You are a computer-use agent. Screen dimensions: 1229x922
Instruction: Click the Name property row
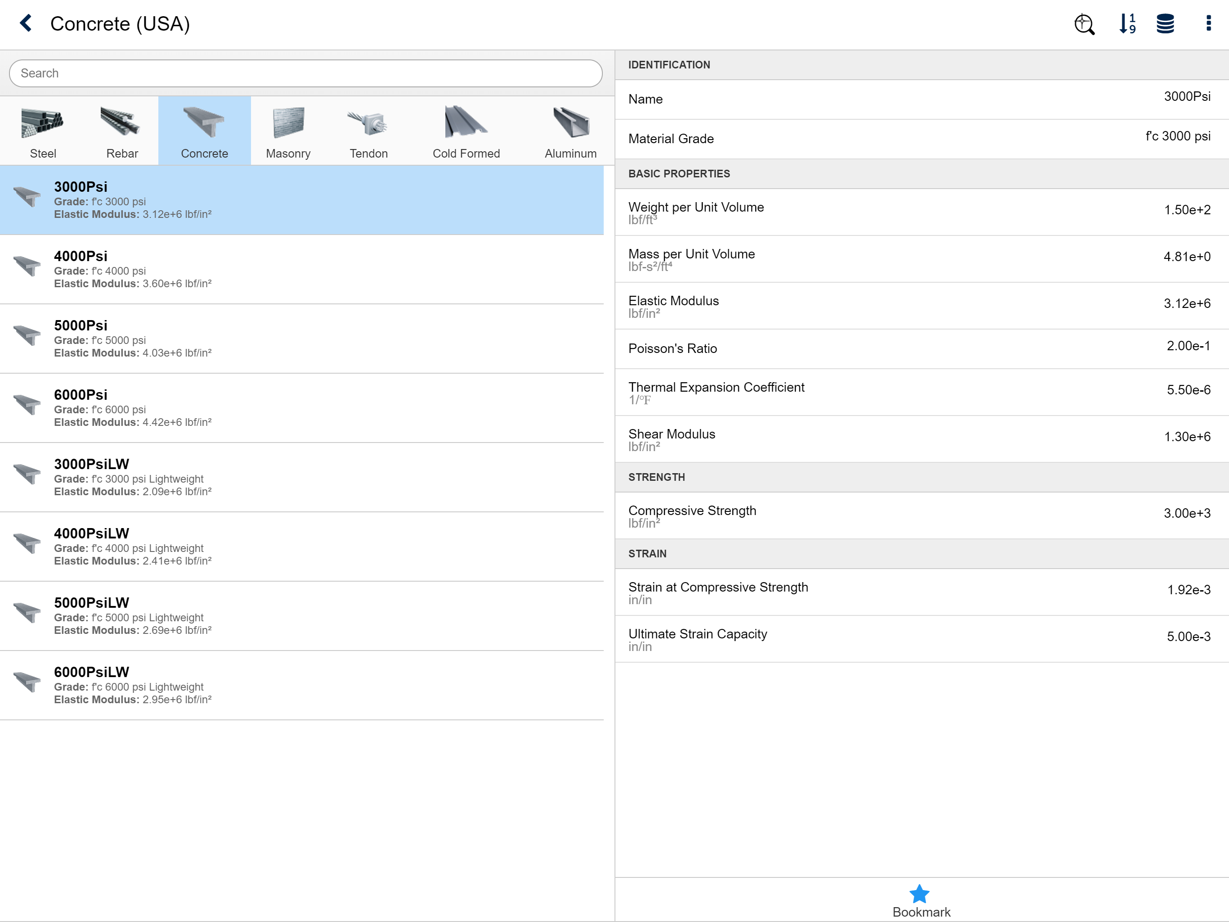(x=922, y=99)
